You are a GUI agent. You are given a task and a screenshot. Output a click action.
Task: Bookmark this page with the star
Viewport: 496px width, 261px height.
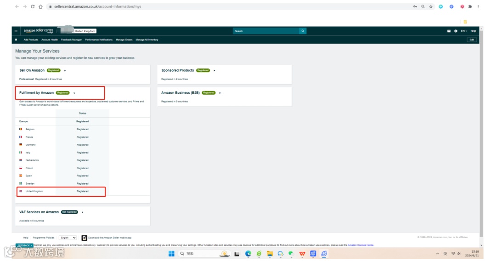click(x=431, y=6)
